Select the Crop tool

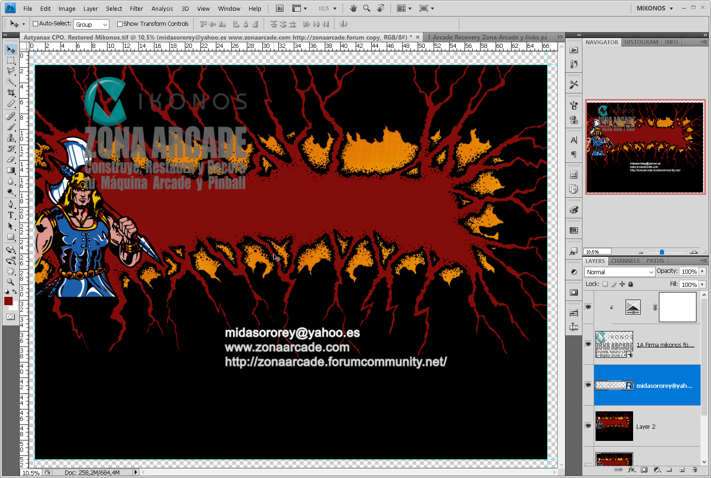(x=11, y=93)
